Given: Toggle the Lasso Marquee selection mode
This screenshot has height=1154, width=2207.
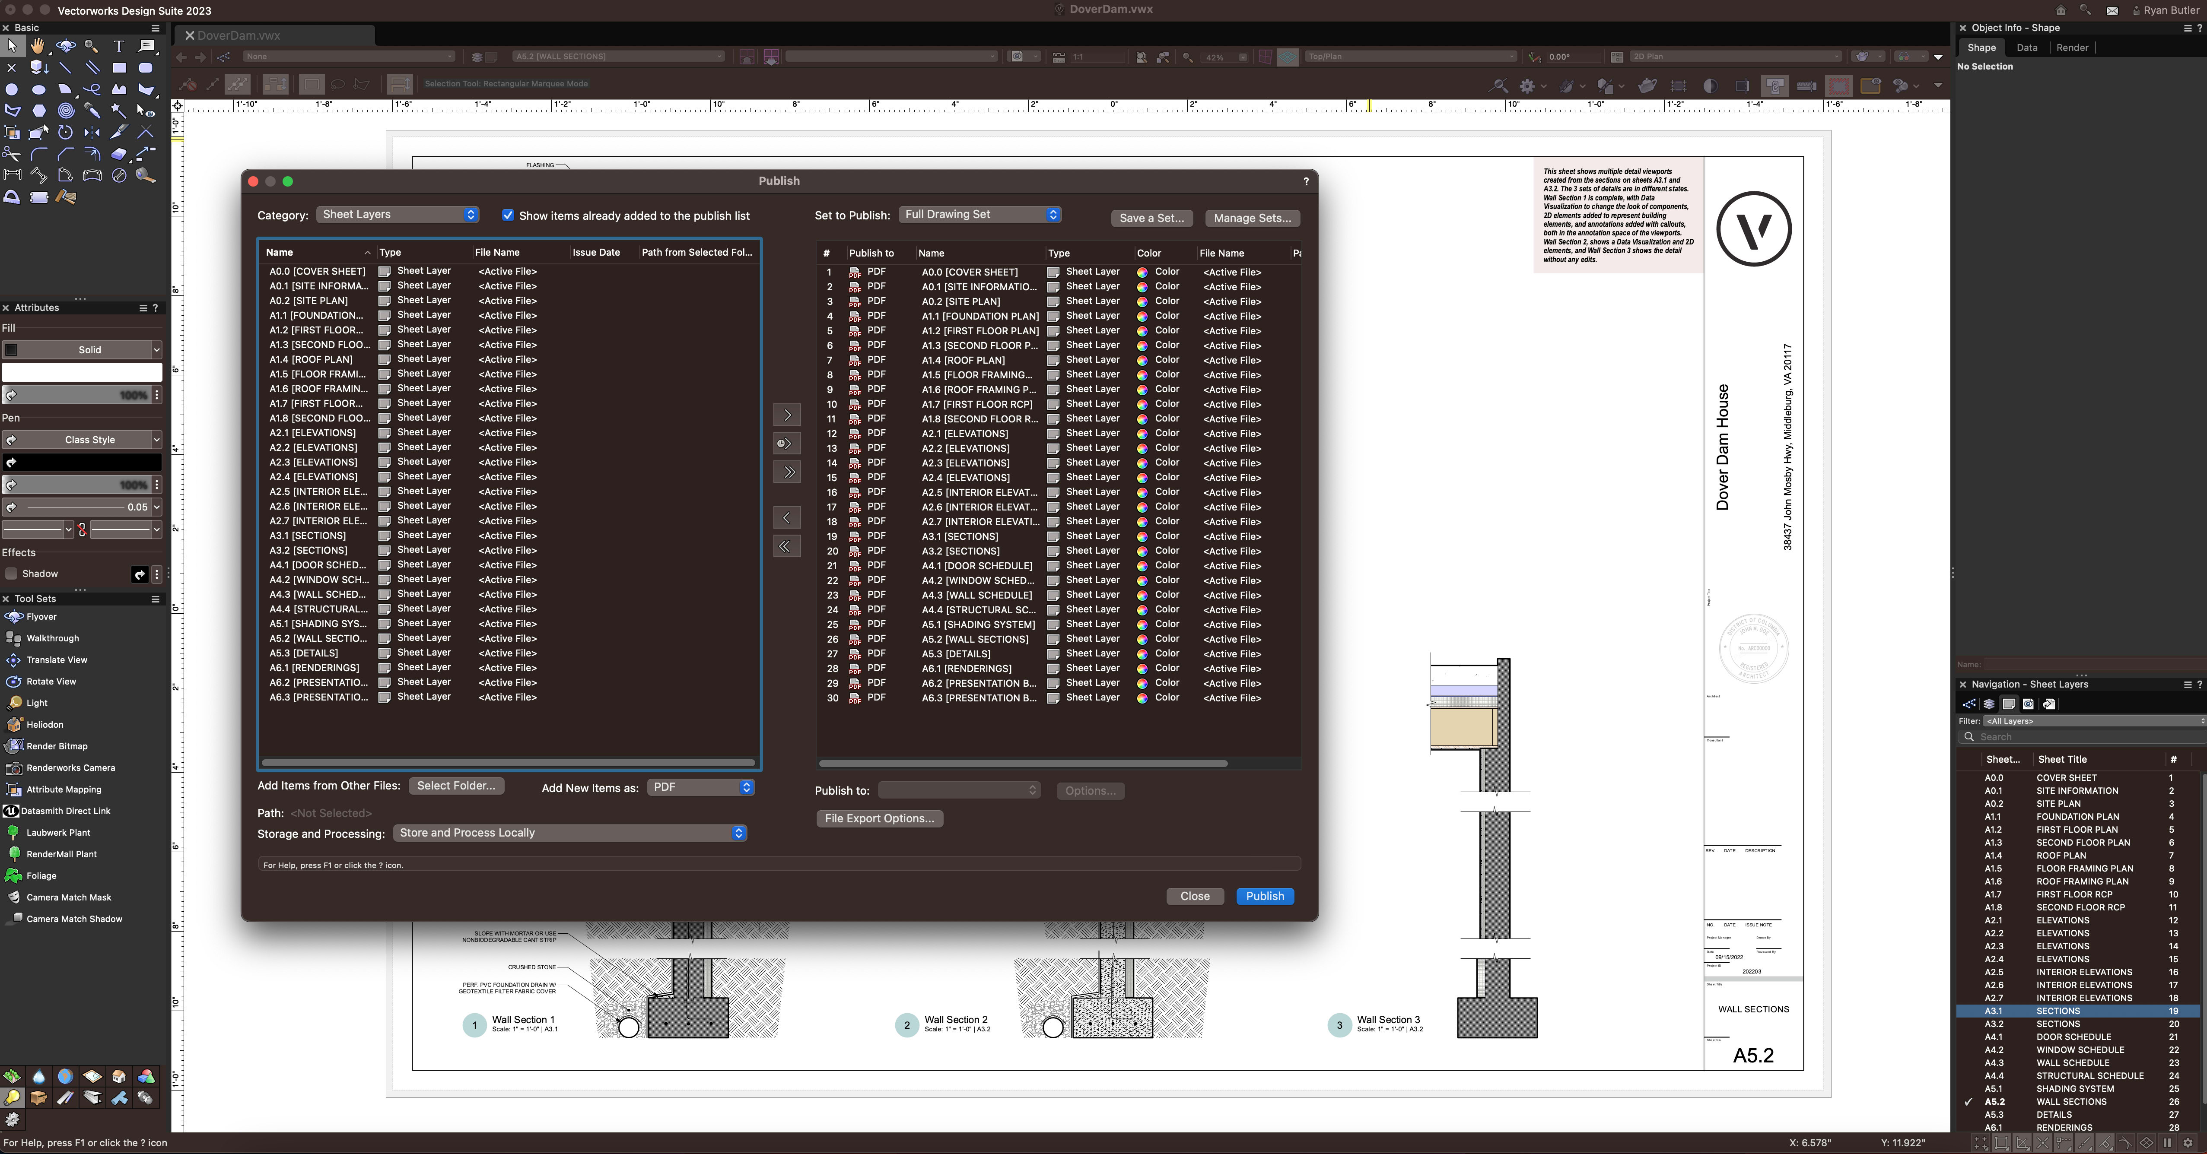Looking at the screenshot, I should pos(337,84).
